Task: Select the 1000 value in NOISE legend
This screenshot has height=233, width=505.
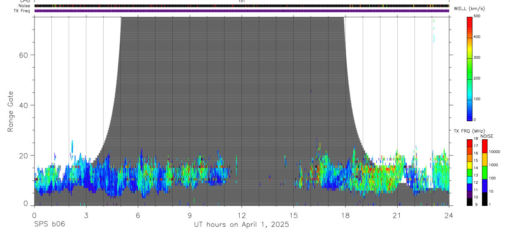Action: (493, 165)
